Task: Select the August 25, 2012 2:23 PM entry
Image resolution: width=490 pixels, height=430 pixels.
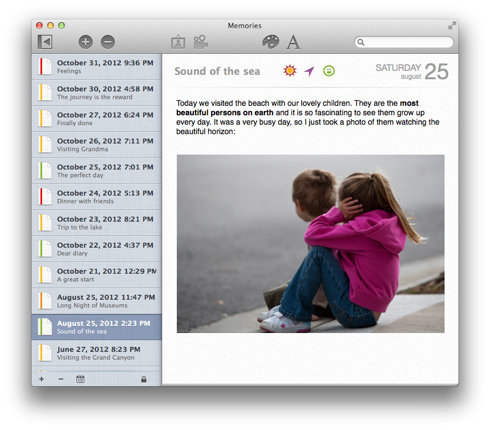Action: [96, 327]
